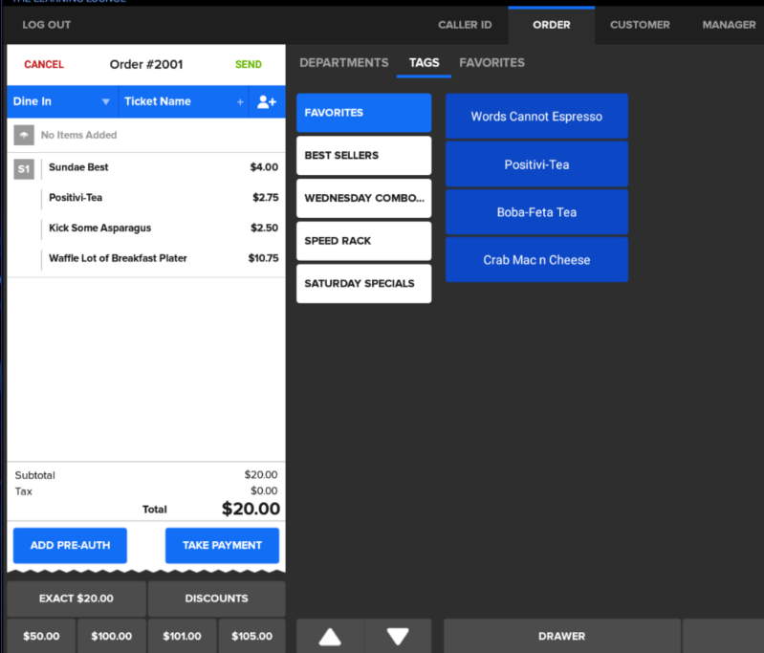
Task: Add Boba-Feta Tea to order
Action: 536,212
